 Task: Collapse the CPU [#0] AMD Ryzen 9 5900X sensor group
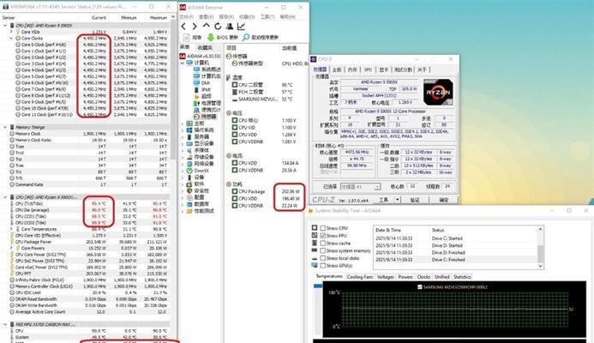pyautogui.click(x=5, y=26)
